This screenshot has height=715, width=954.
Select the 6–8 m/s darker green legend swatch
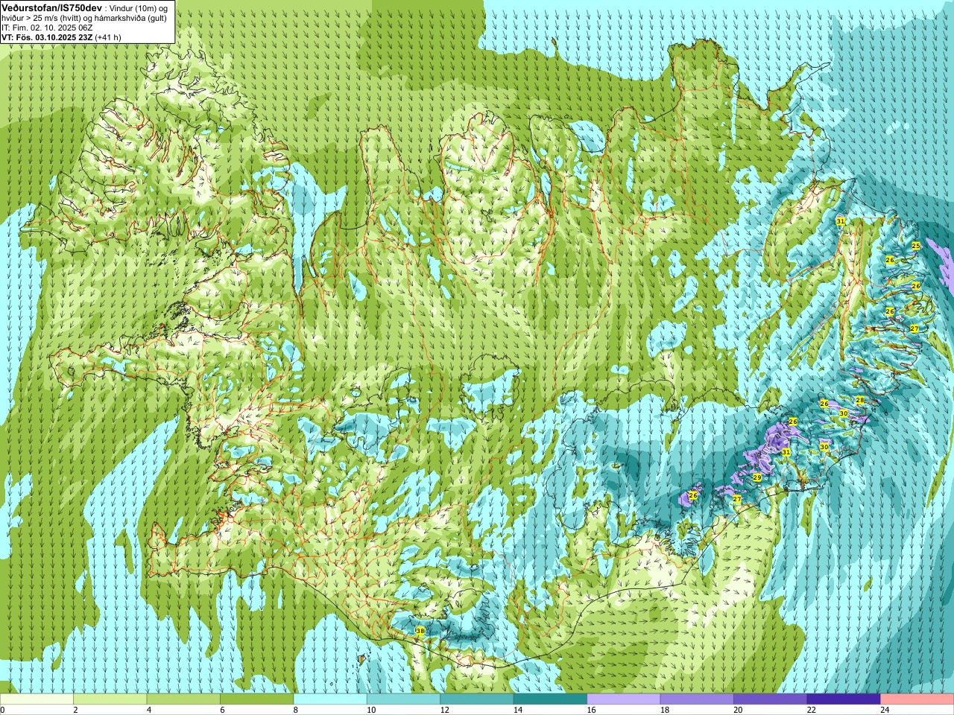coord(257,699)
